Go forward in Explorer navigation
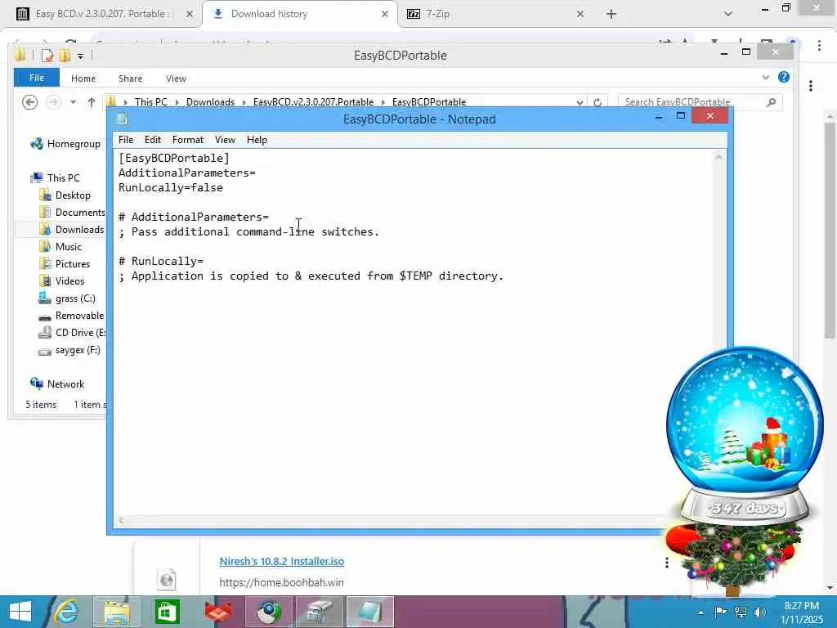Viewport: 837px width, 628px height. coord(53,102)
